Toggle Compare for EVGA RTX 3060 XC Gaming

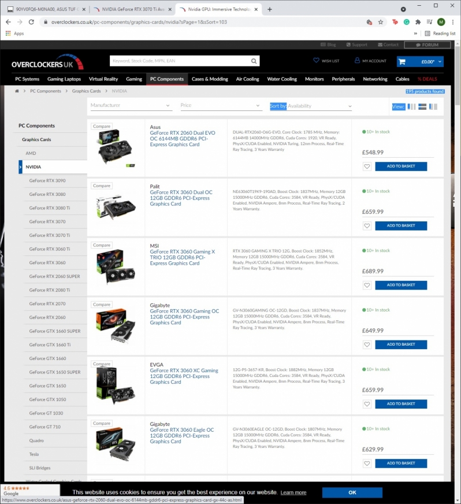[102, 364]
